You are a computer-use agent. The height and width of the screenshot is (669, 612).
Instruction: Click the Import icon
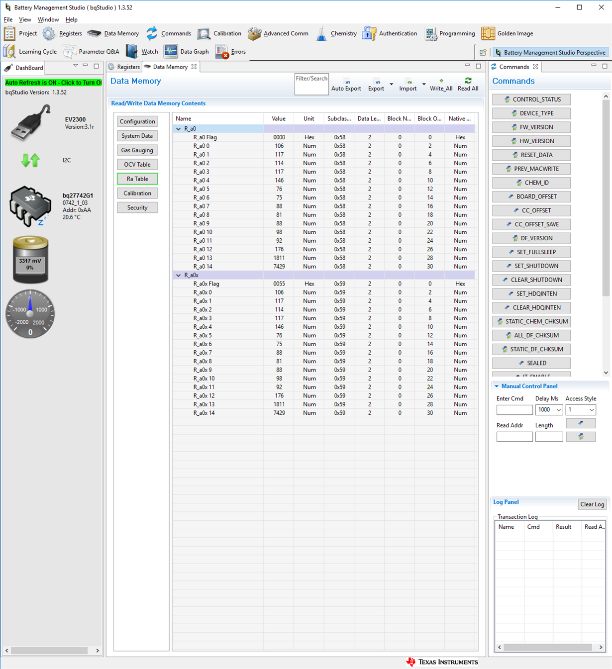pos(408,82)
